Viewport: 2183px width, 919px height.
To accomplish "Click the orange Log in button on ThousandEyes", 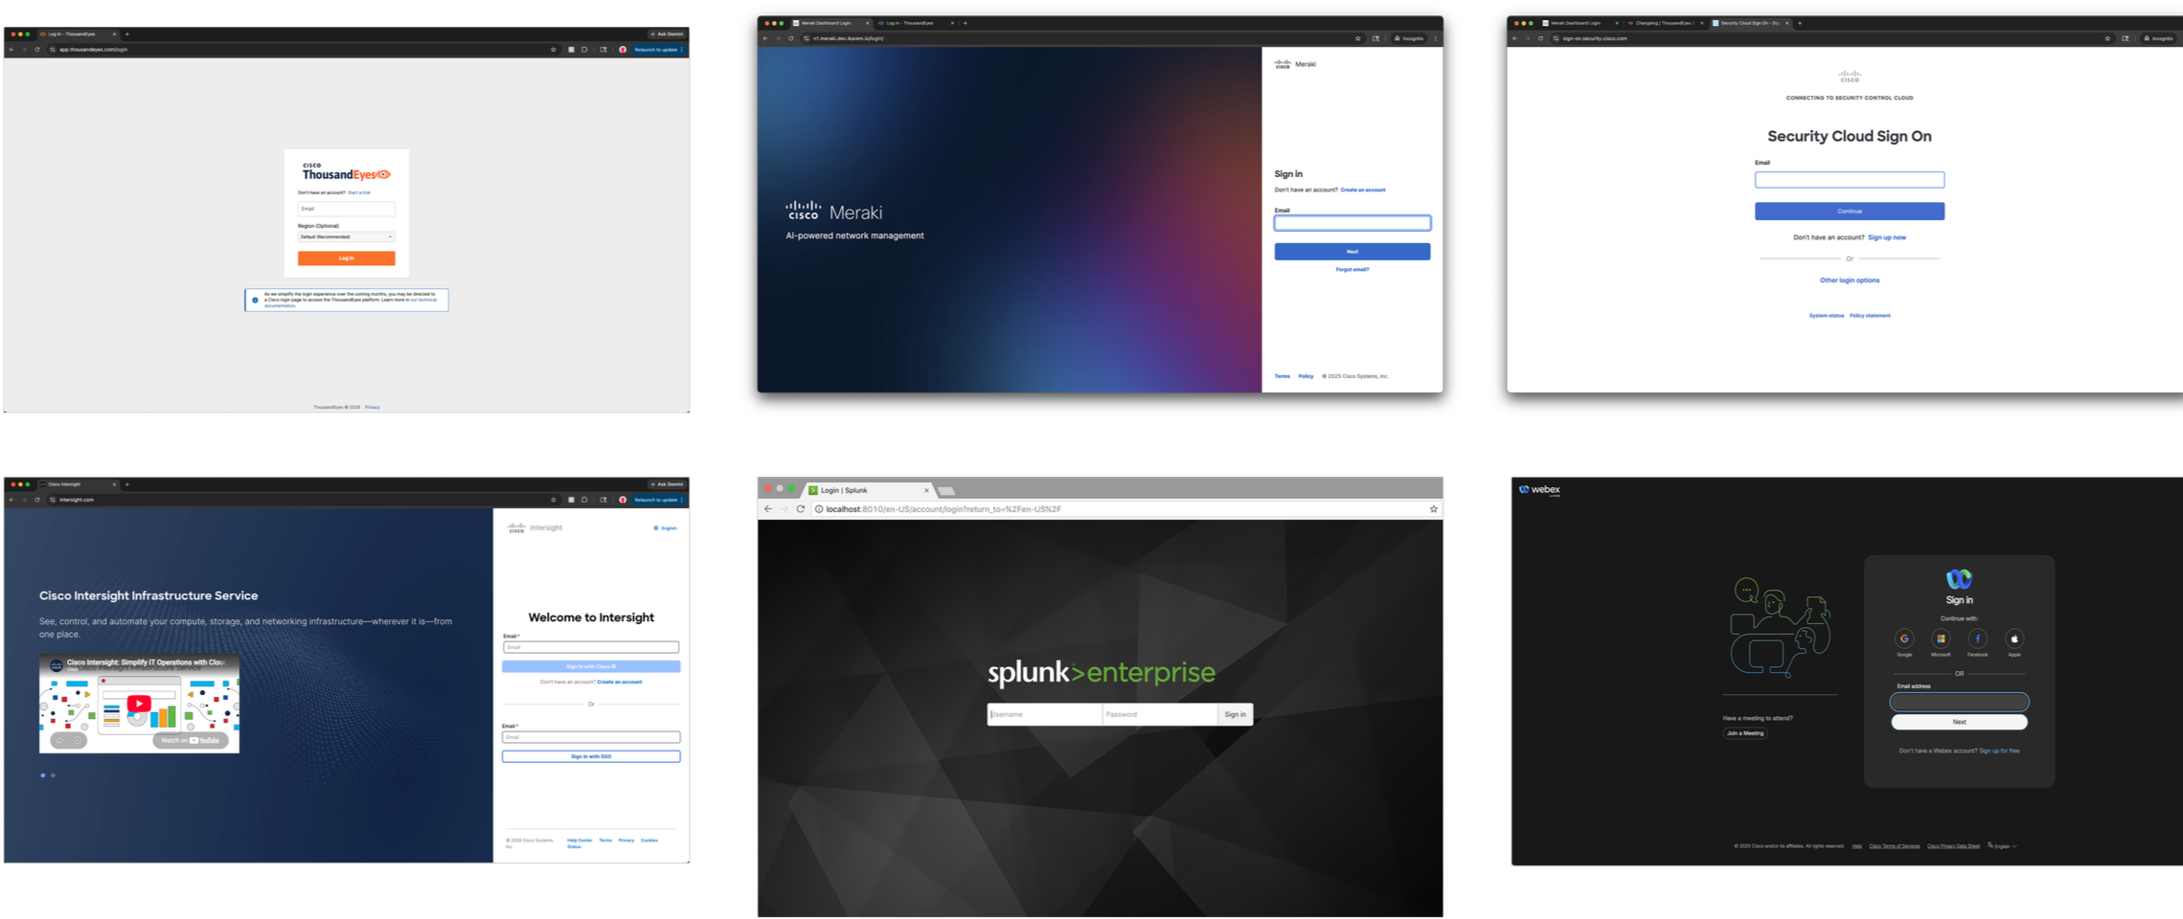I will (346, 258).
